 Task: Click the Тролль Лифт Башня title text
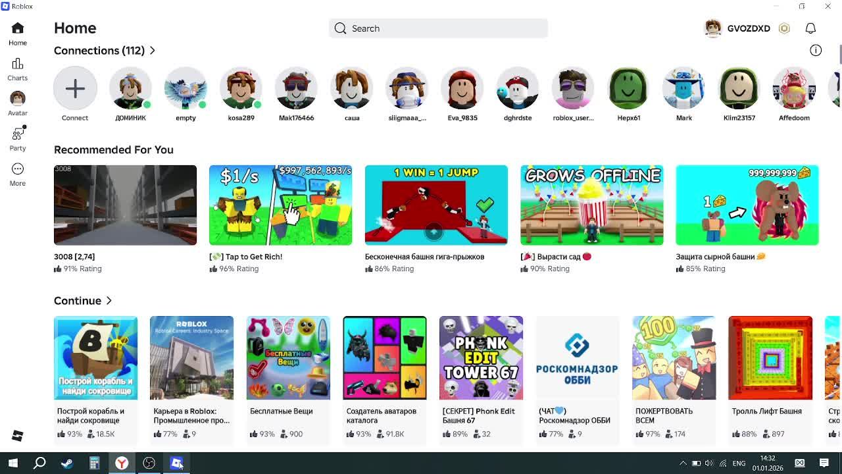[766, 411]
